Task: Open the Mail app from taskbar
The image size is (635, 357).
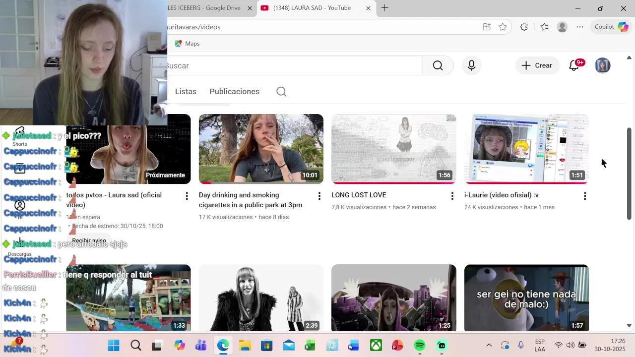Action: pos(288,345)
